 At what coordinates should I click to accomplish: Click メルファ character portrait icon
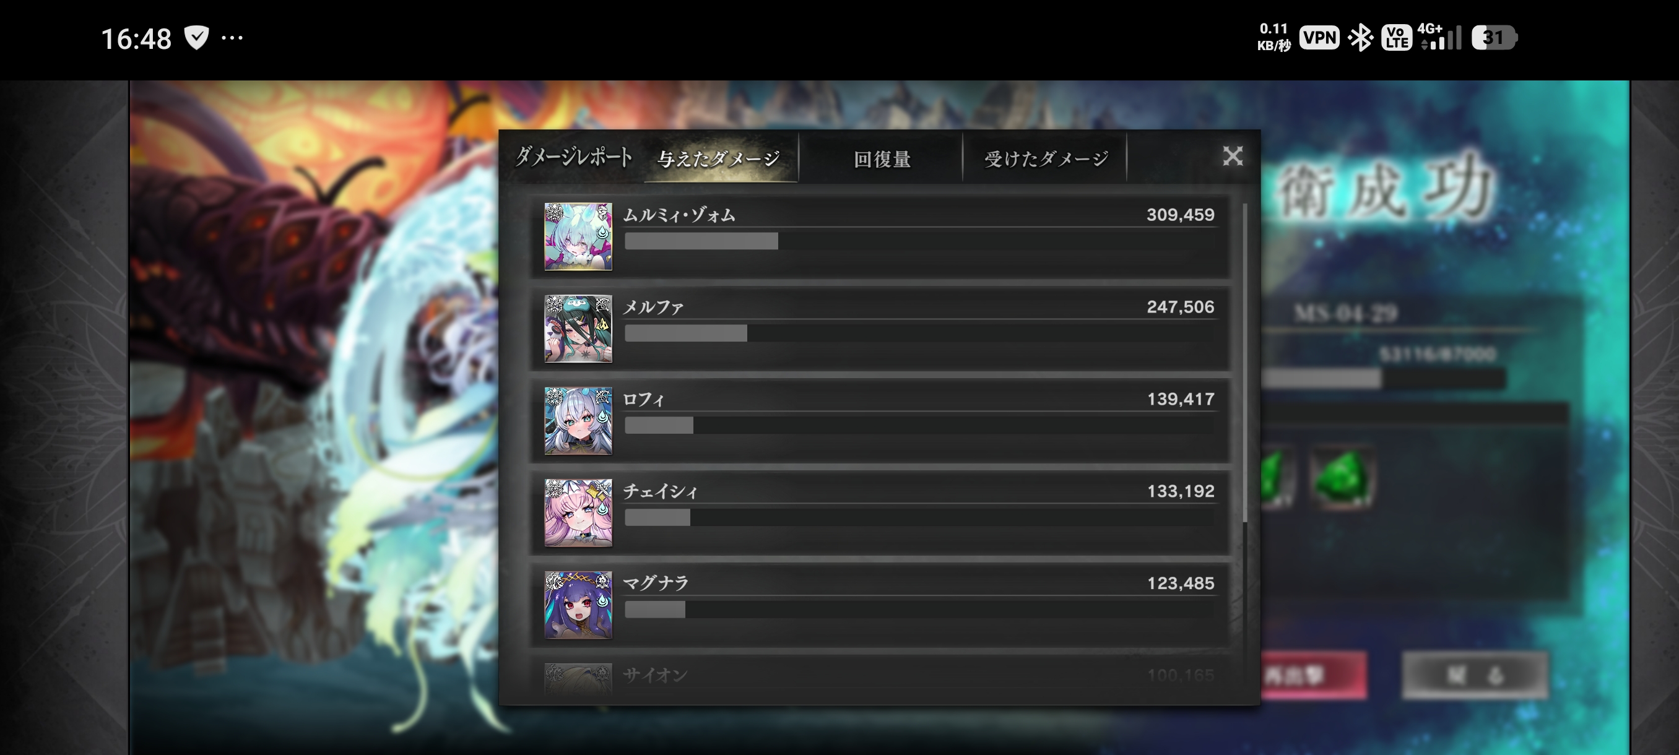point(578,329)
